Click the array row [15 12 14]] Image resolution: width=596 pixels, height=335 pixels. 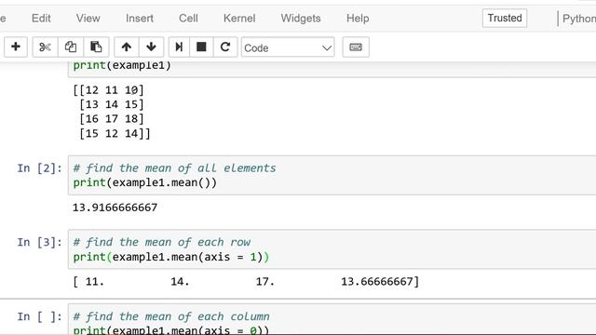pyautogui.click(x=115, y=133)
